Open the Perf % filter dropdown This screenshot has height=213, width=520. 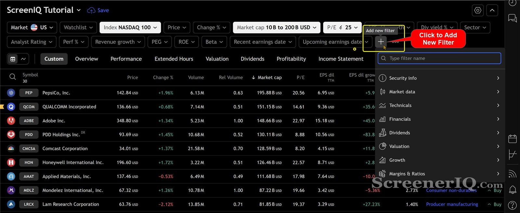coord(74,42)
